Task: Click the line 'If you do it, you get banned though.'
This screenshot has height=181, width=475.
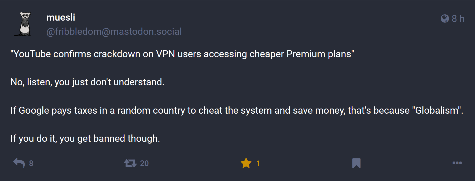Action: pyautogui.click(x=85, y=138)
